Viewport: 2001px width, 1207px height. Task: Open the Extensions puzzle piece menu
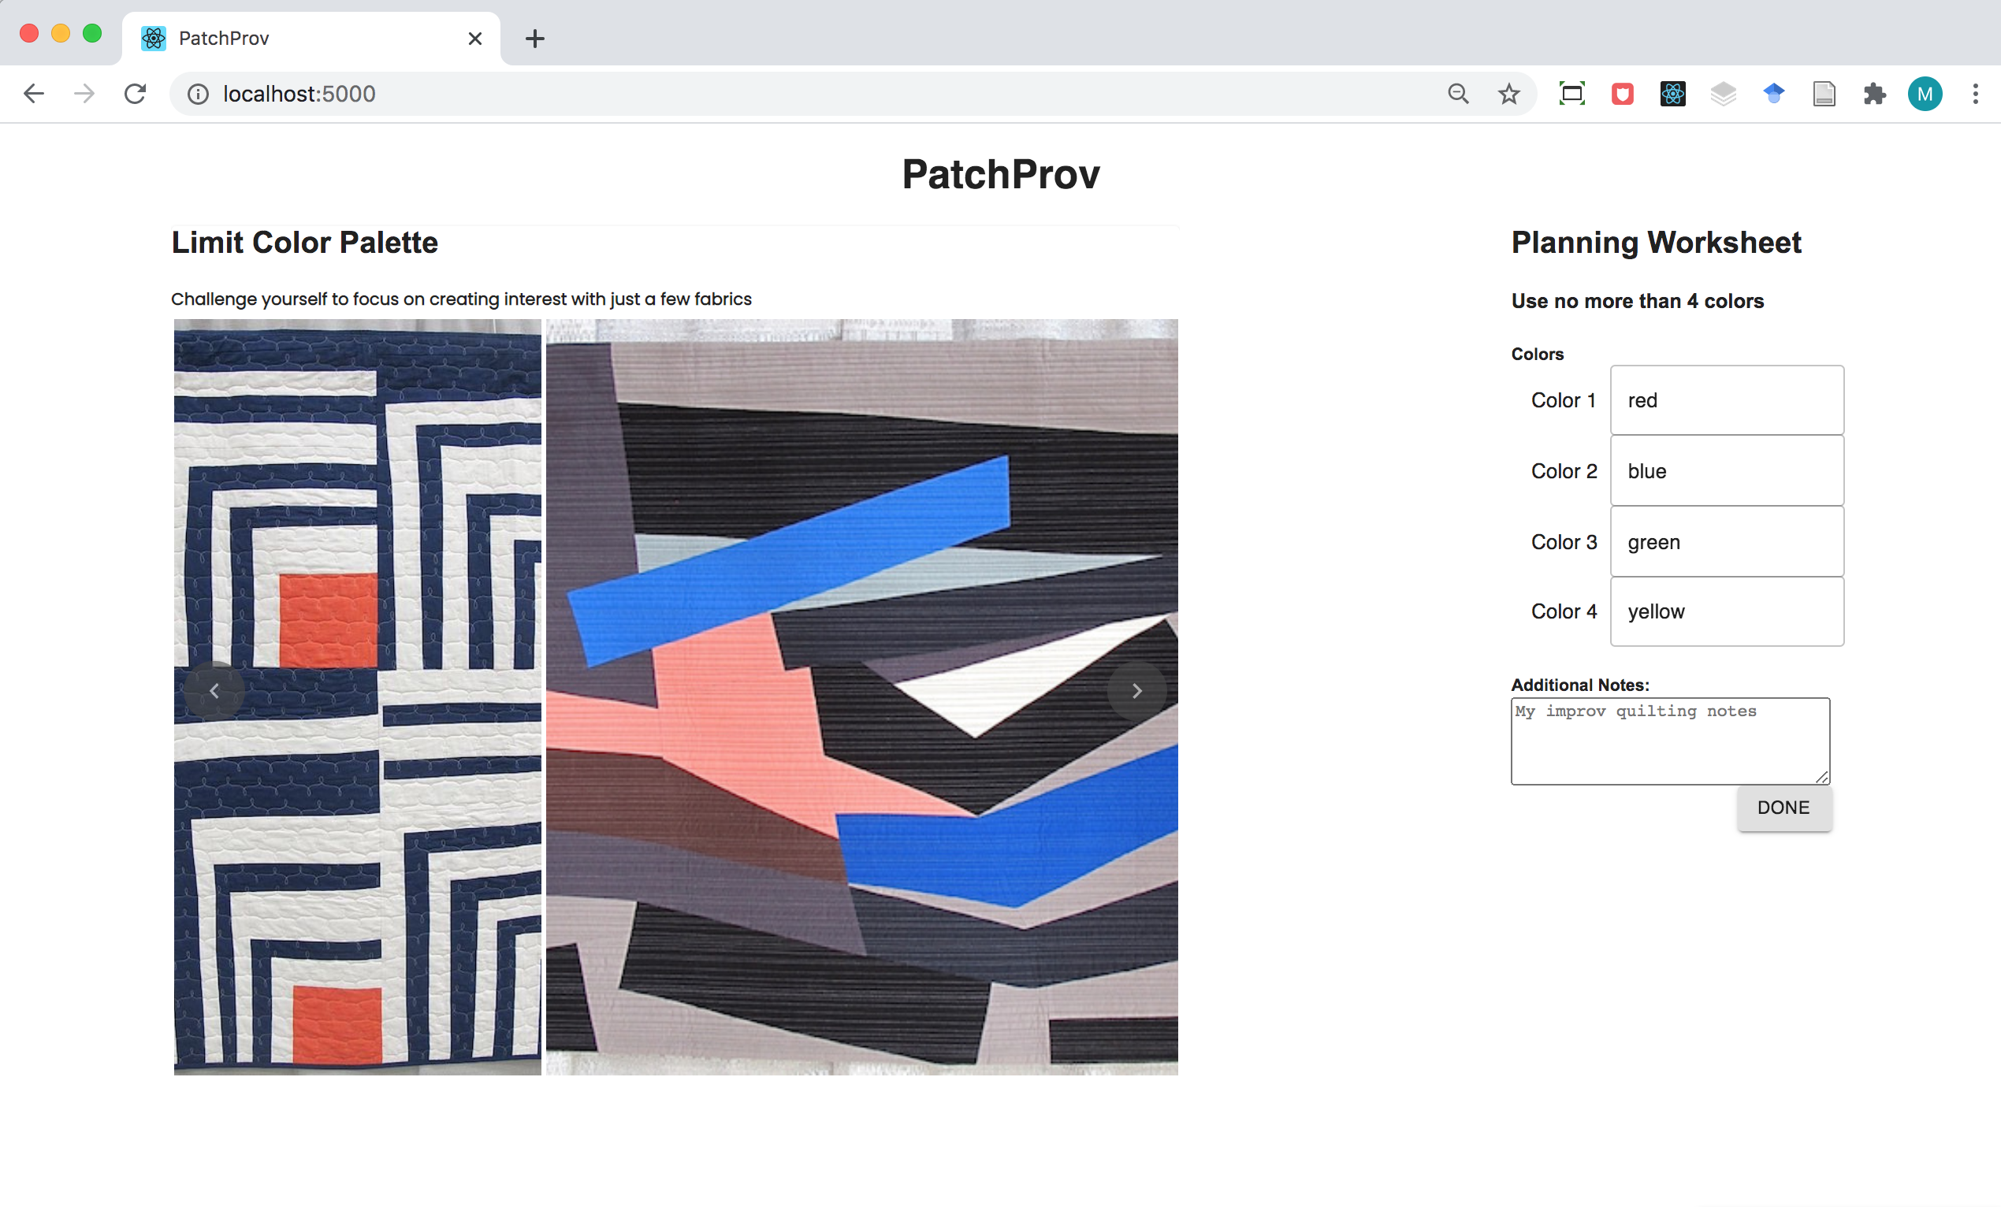(1873, 95)
